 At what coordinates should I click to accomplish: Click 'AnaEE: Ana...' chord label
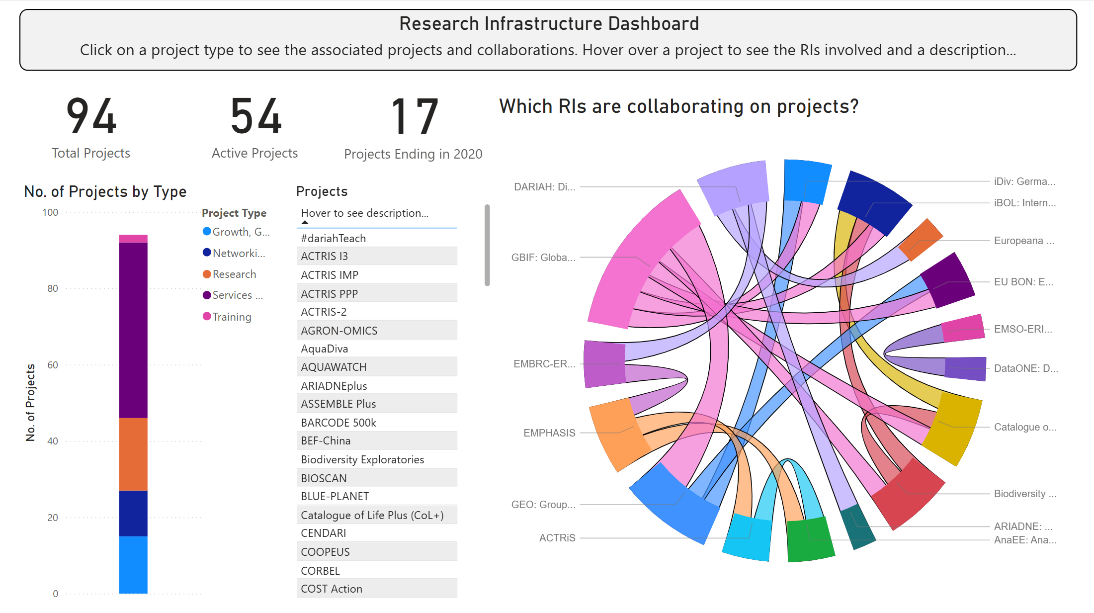tap(1025, 540)
